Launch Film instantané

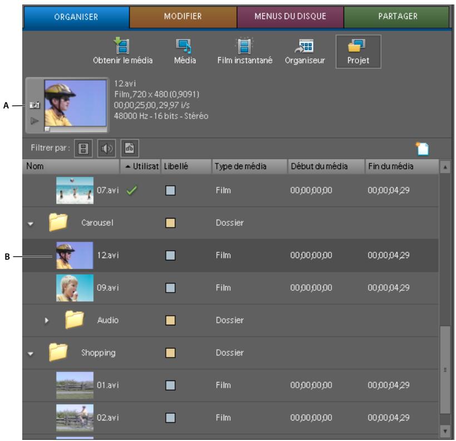point(245,51)
